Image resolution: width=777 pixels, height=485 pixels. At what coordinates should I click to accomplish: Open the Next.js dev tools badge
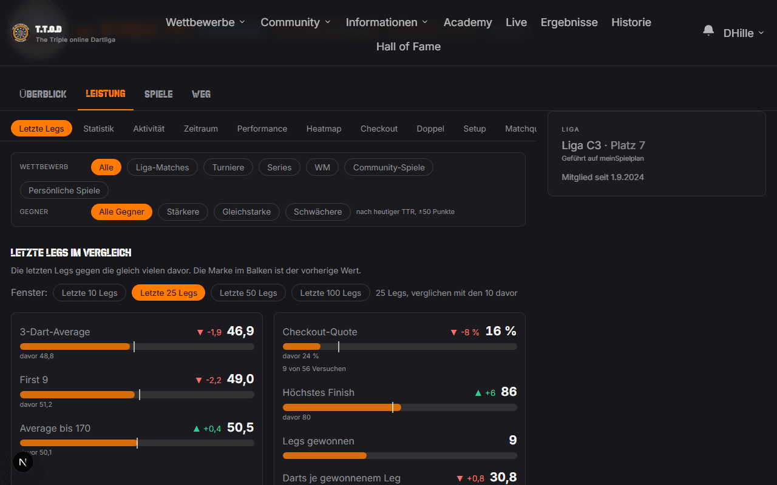[23, 462]
